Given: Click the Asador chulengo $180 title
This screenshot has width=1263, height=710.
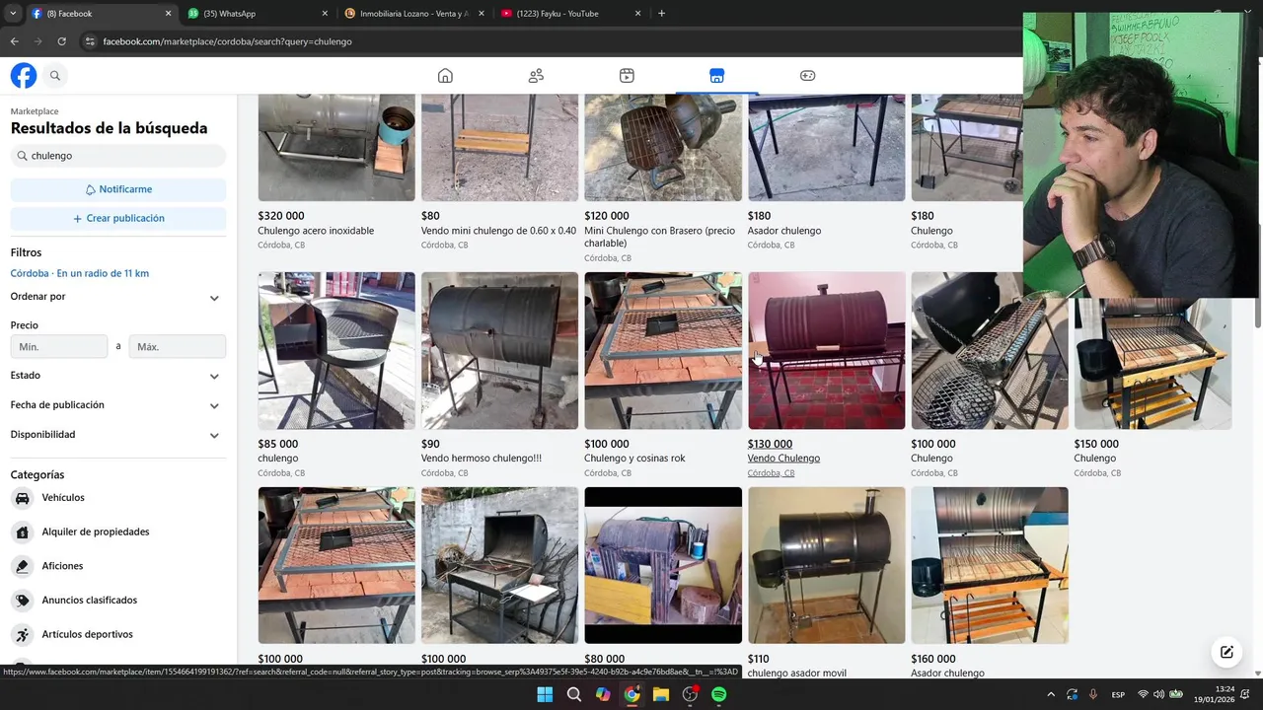Looking at the screenshot, I should point(784,231).
